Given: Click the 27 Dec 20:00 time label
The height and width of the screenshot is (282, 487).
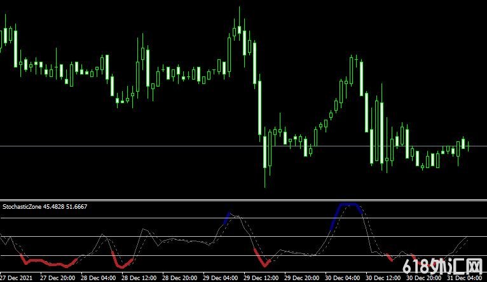Looking at the screenshot, I should tap(57, 278).
